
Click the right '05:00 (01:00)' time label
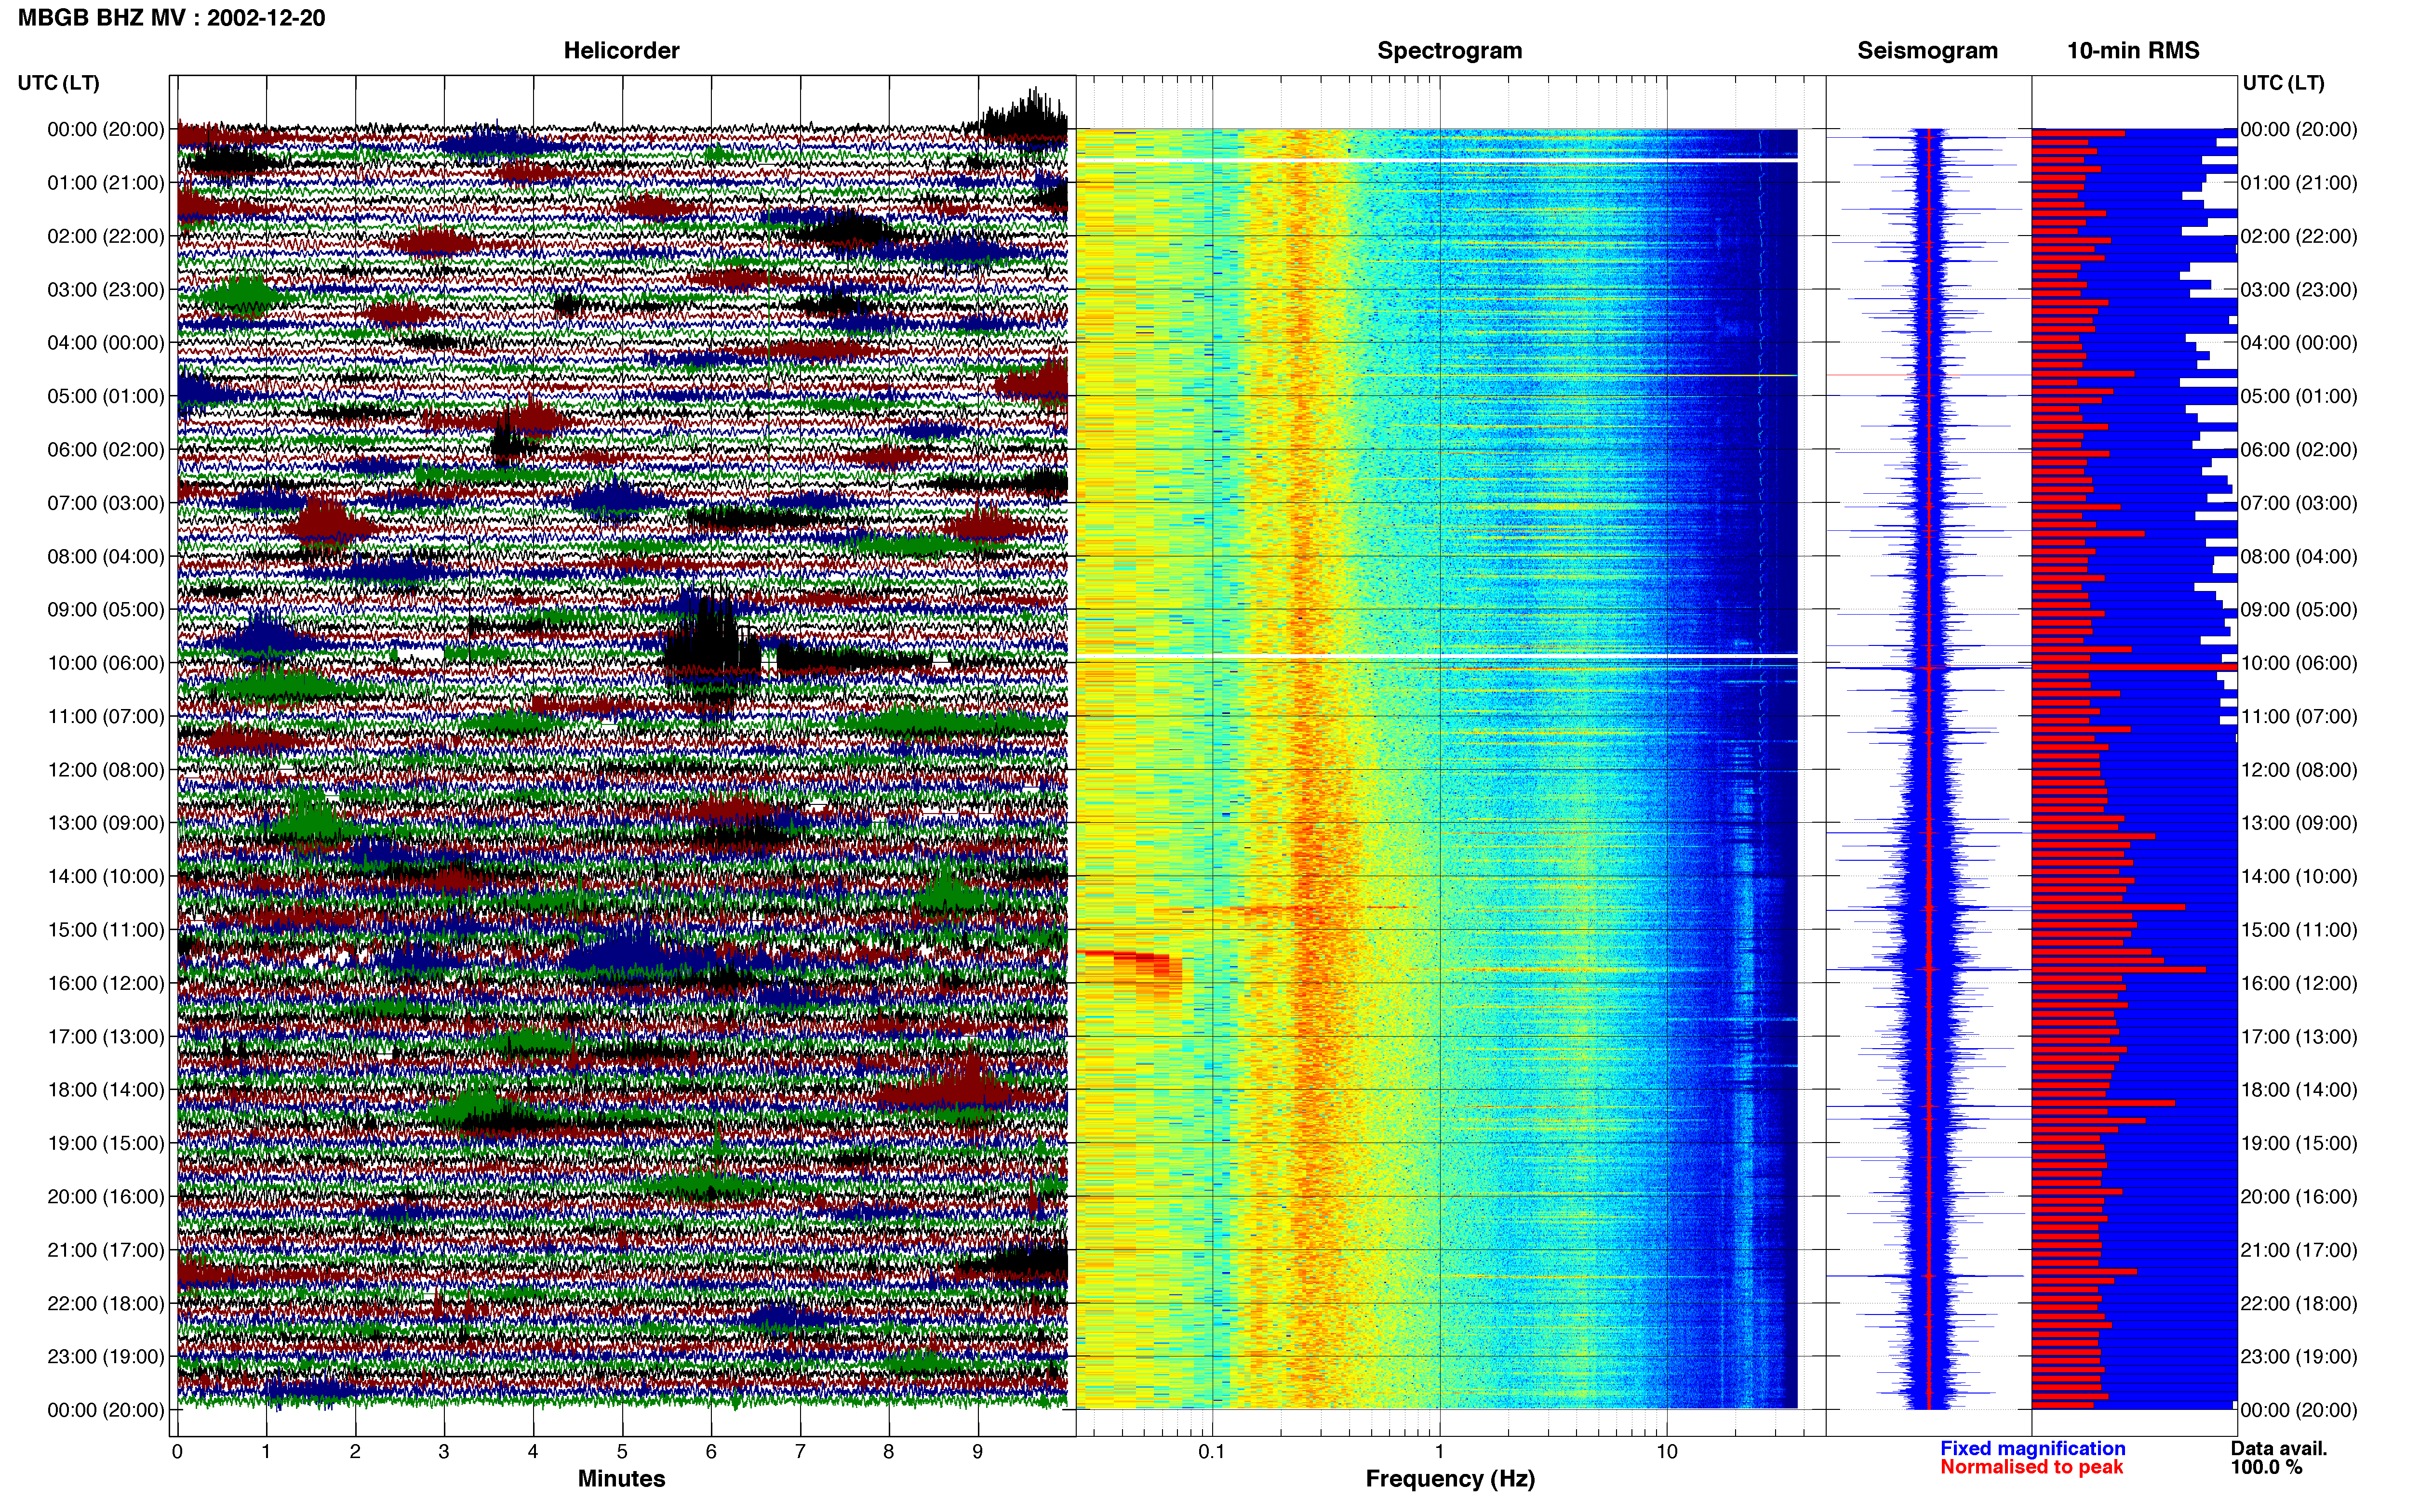click(2299, 396)
